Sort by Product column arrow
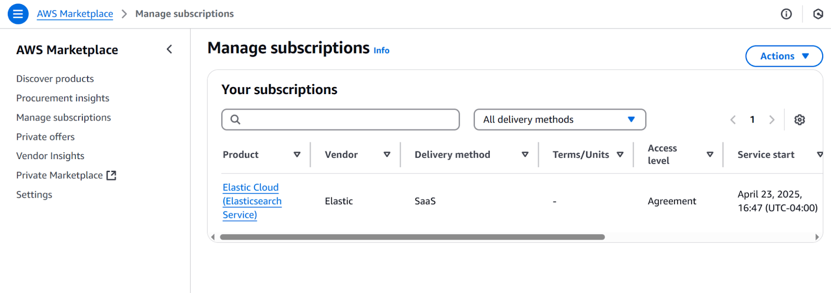831x293 pixels. (297, 155)
